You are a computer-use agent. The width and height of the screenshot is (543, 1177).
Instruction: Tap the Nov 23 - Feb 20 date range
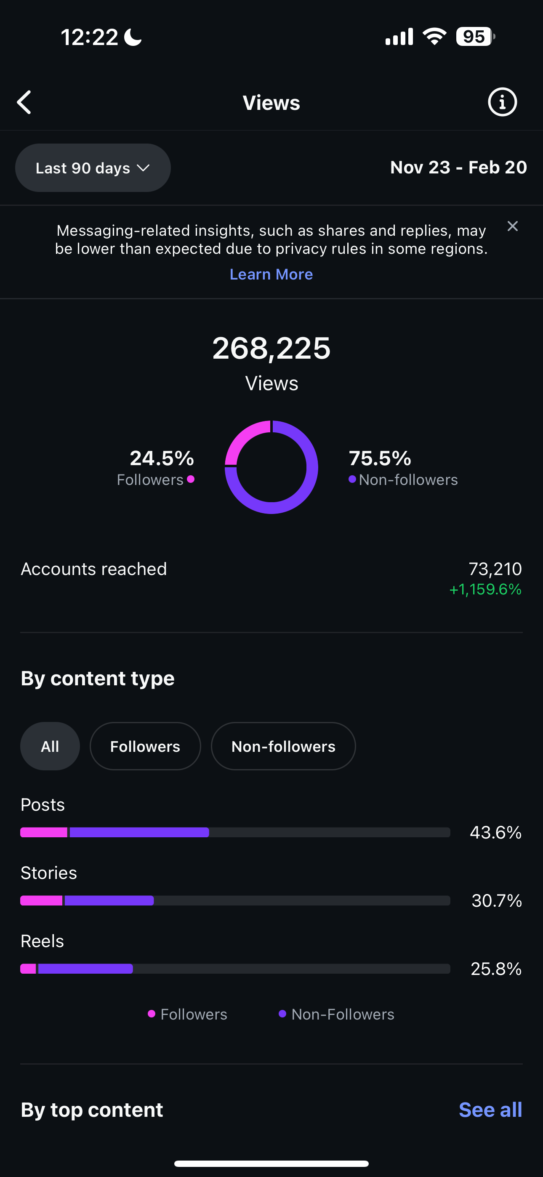coord(458,167)
